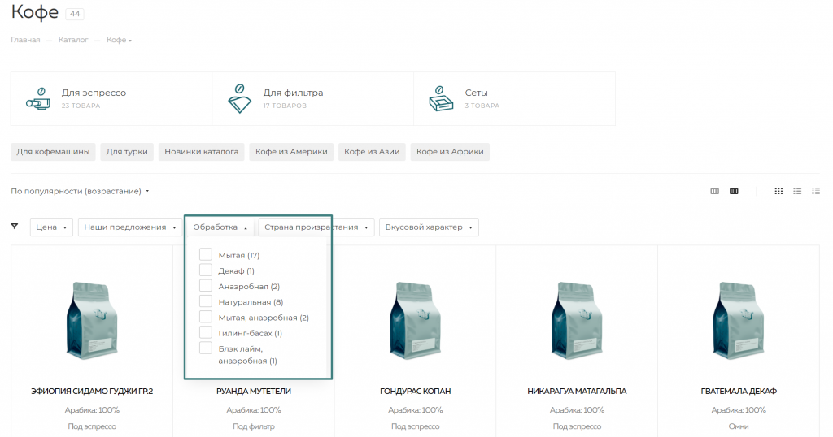Viewport: 833px width, 437px height.
Task: Click the espresso machine icon in Для эспрессо
Action: [x=38, y=98]
